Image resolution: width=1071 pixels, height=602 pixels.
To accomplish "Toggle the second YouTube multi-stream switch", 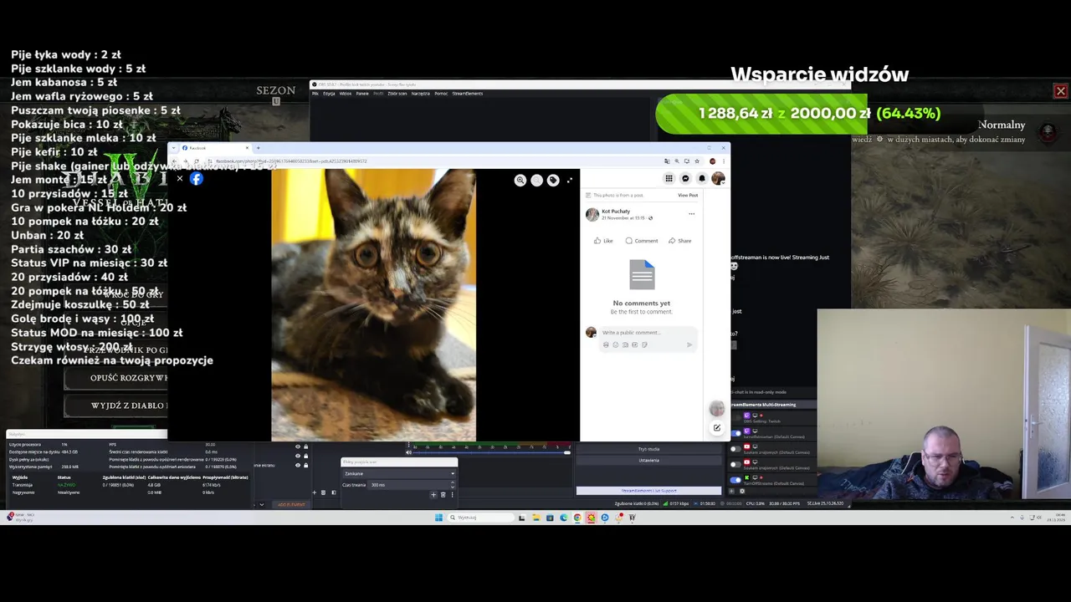I will tap(735, 465).
